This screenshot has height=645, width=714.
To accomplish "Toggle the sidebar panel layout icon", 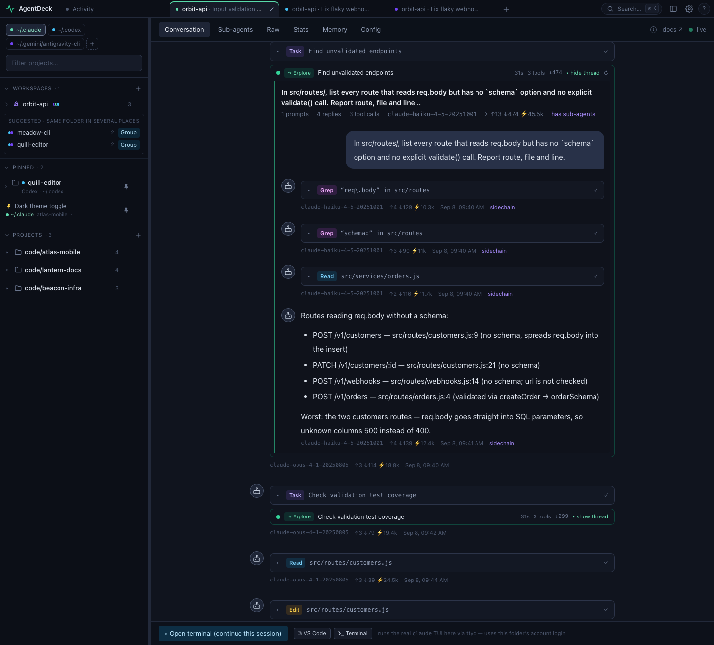I will (x=673, y=9).
